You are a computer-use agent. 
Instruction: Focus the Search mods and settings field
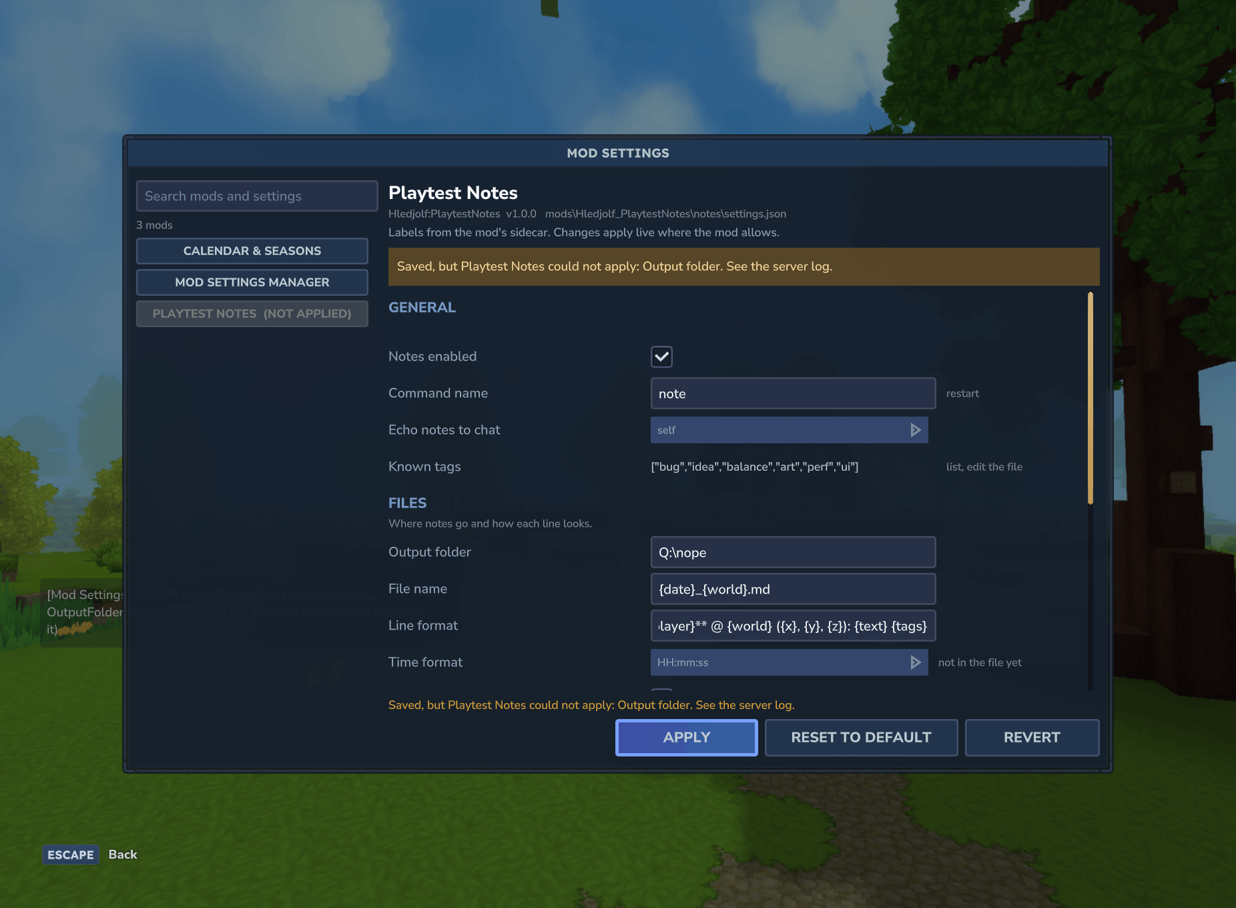(257, 196)
